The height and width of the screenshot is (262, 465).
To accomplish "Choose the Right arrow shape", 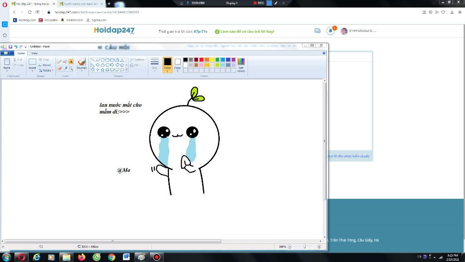I will (x=112, y=65).
